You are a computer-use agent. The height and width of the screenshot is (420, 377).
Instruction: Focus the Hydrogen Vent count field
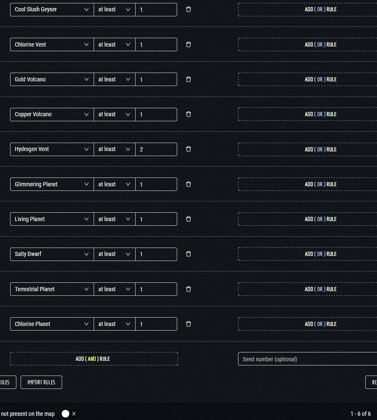point(156,149)
